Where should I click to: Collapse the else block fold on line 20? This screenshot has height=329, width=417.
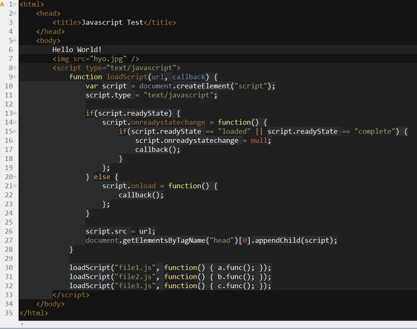coord(14,177)
